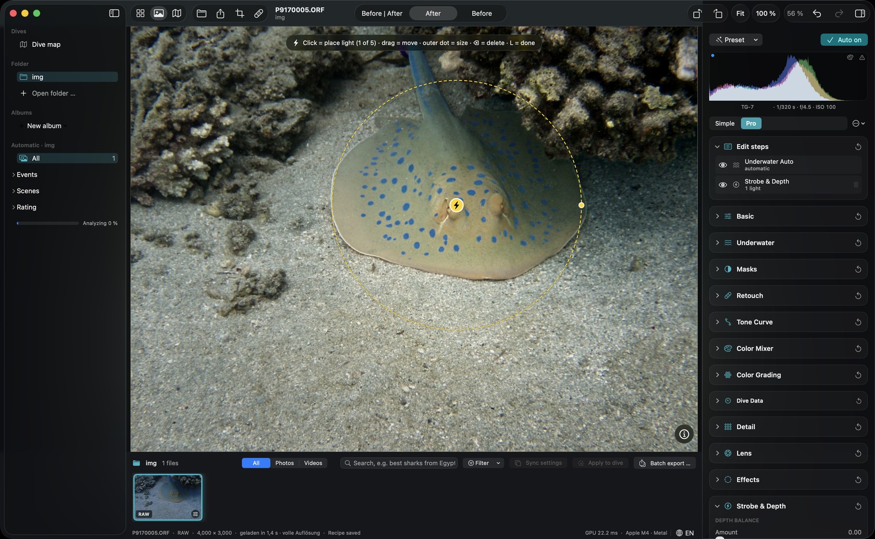Switch to grid view icon
875x539 pixels.
coord(140,13)
